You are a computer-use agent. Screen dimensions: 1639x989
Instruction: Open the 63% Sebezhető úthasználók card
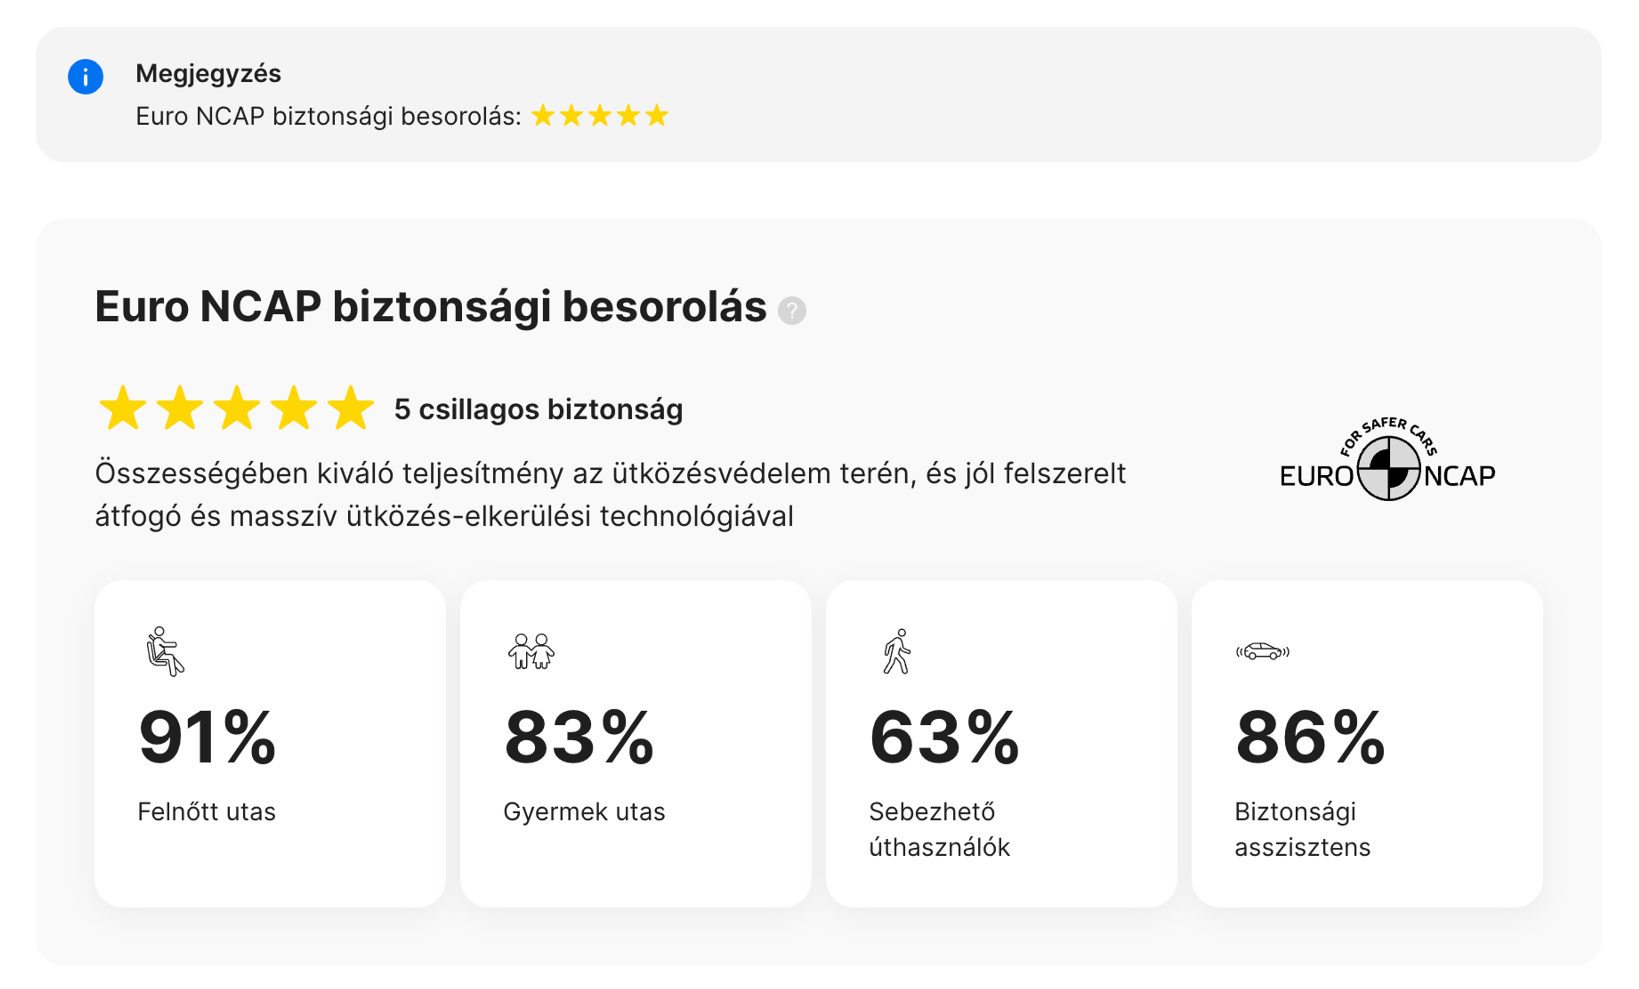pos(1001,744)
